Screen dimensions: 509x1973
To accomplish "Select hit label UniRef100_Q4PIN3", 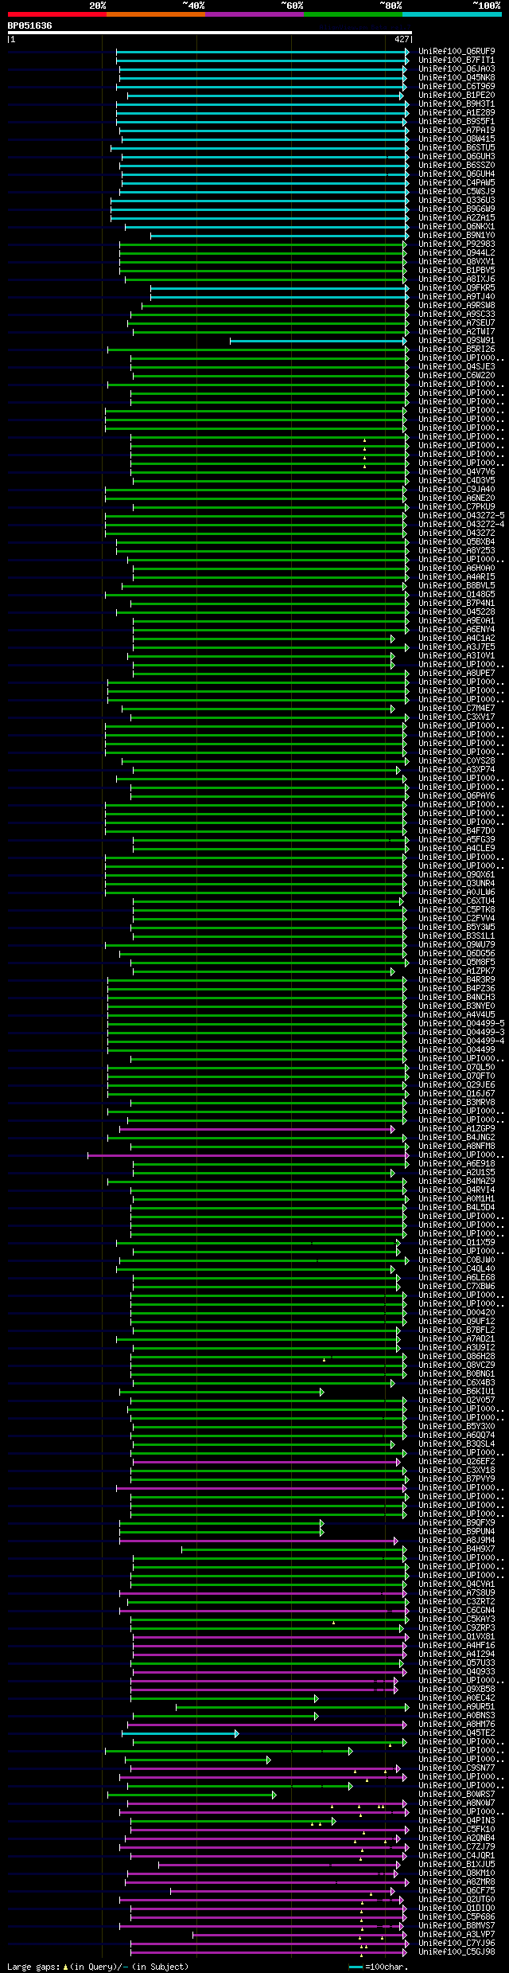I will point(457,1820).
